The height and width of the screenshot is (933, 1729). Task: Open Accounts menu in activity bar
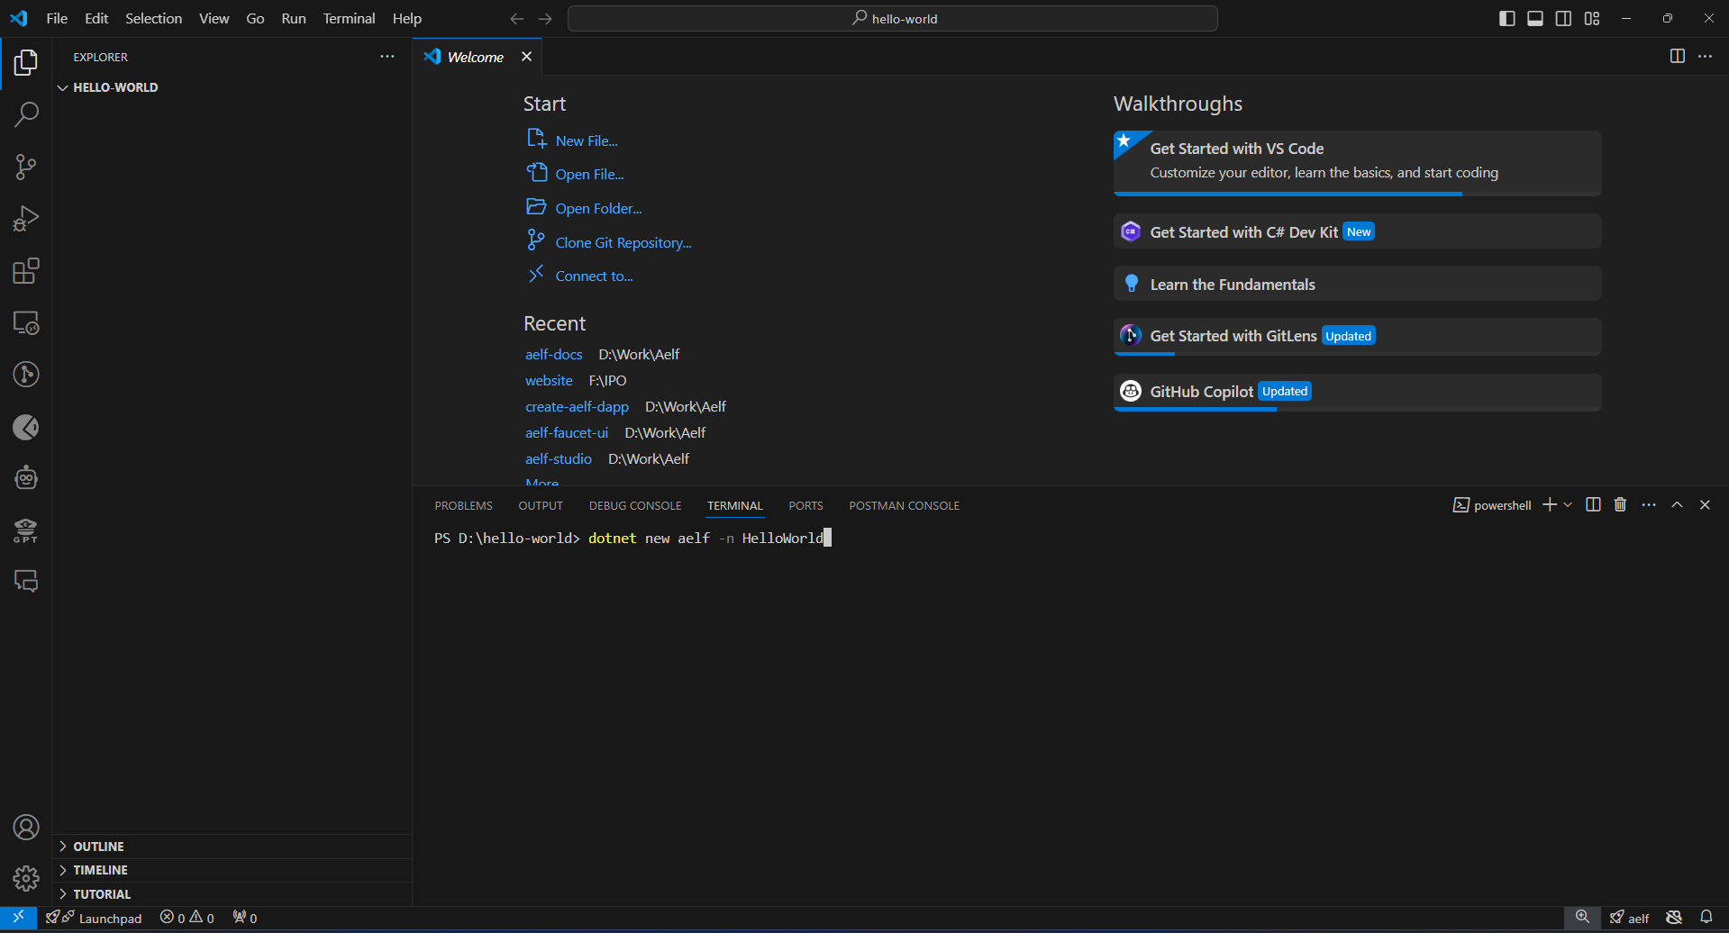(x=26, y=827)
